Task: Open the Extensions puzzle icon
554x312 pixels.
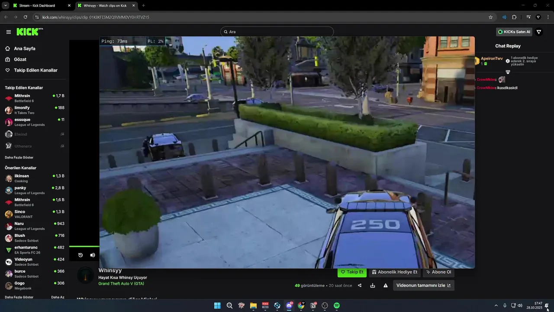Action: [x=514, y=17]
